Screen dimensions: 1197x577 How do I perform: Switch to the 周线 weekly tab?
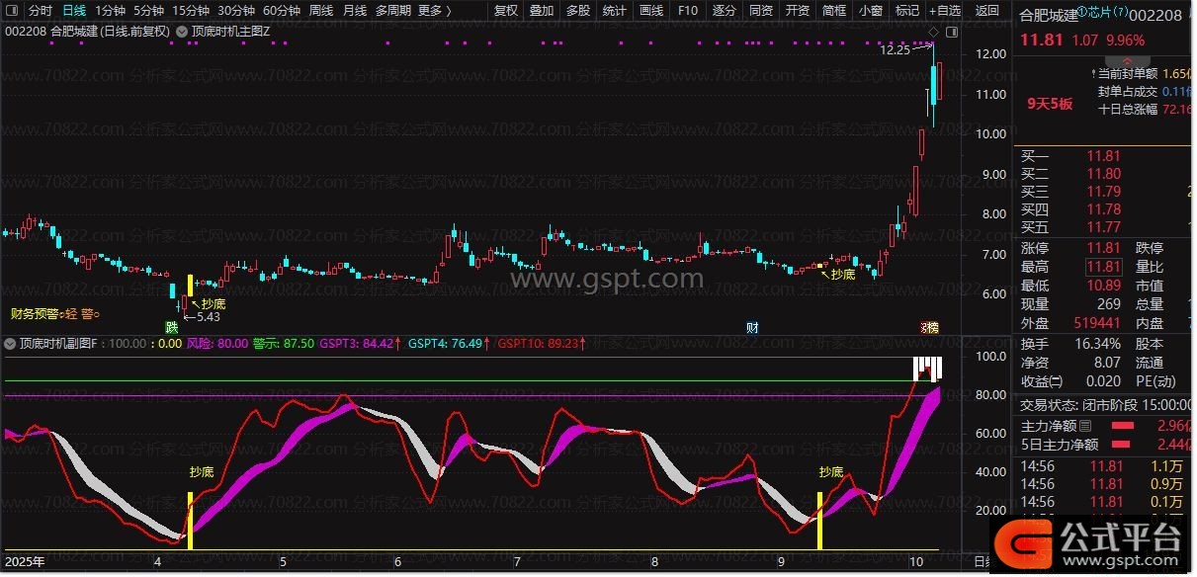click(321, 11)
